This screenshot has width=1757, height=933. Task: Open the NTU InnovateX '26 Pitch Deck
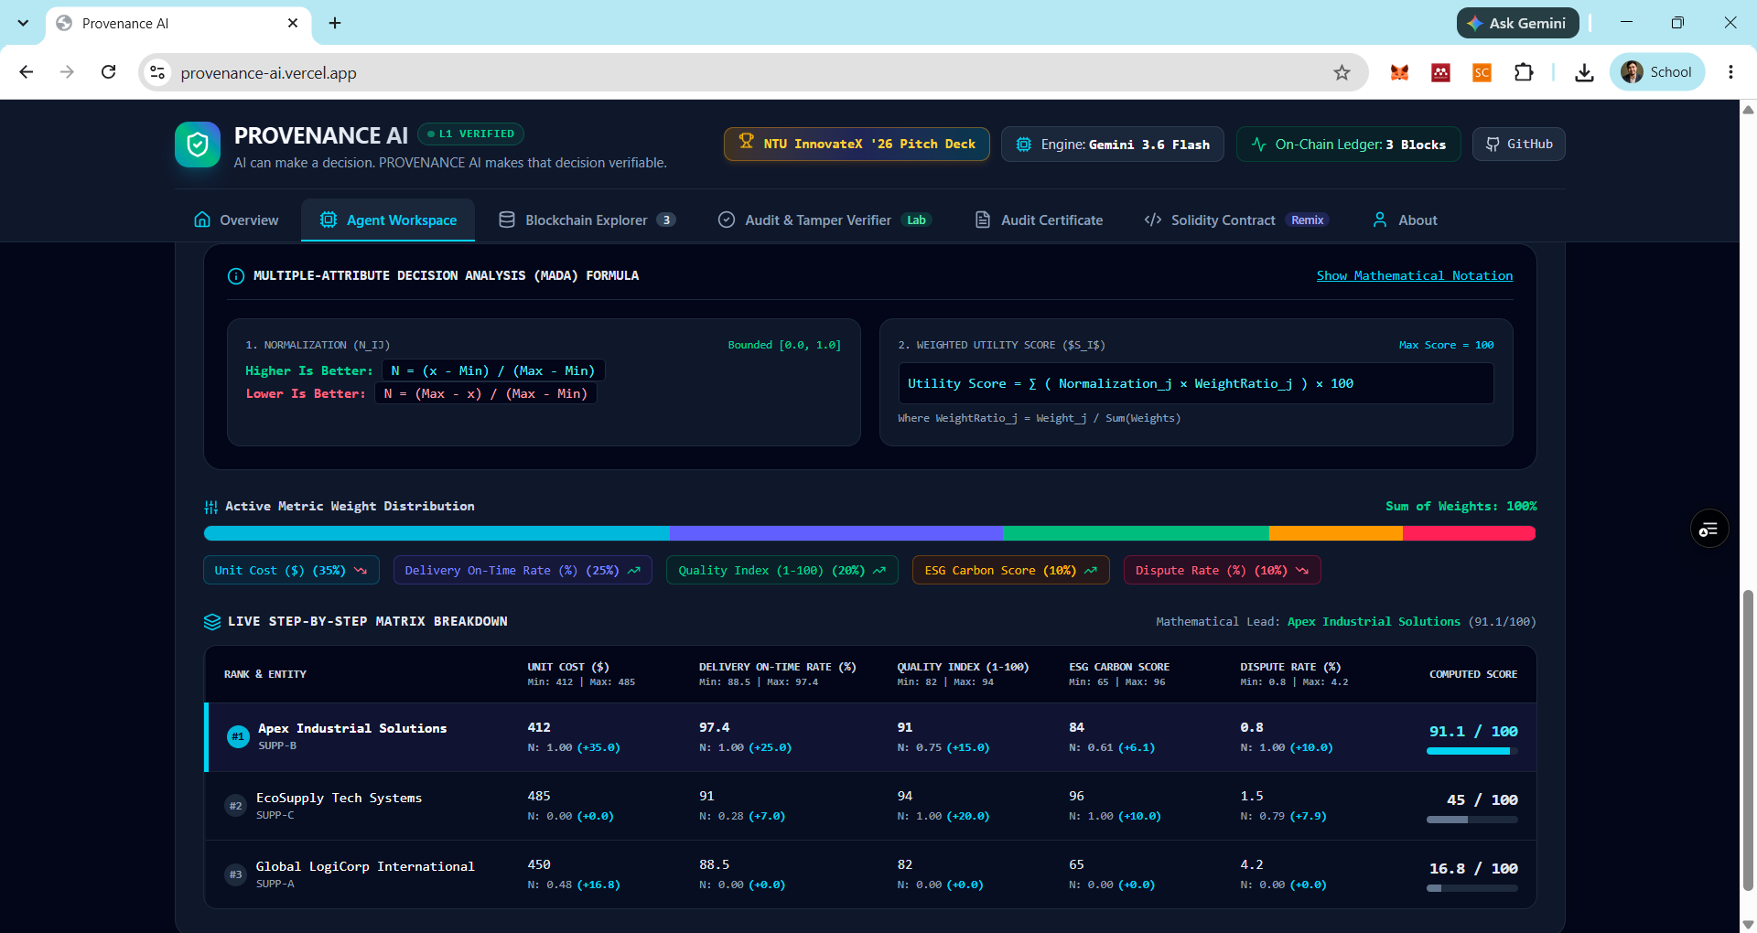tap(857, 144)
